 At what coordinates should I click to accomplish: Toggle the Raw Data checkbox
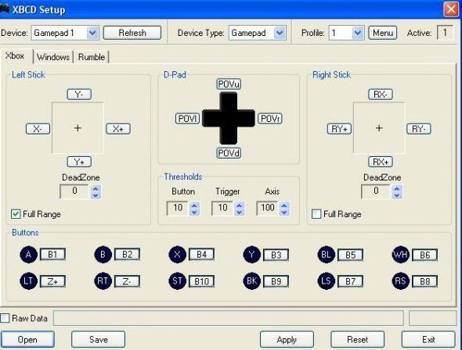5,318
